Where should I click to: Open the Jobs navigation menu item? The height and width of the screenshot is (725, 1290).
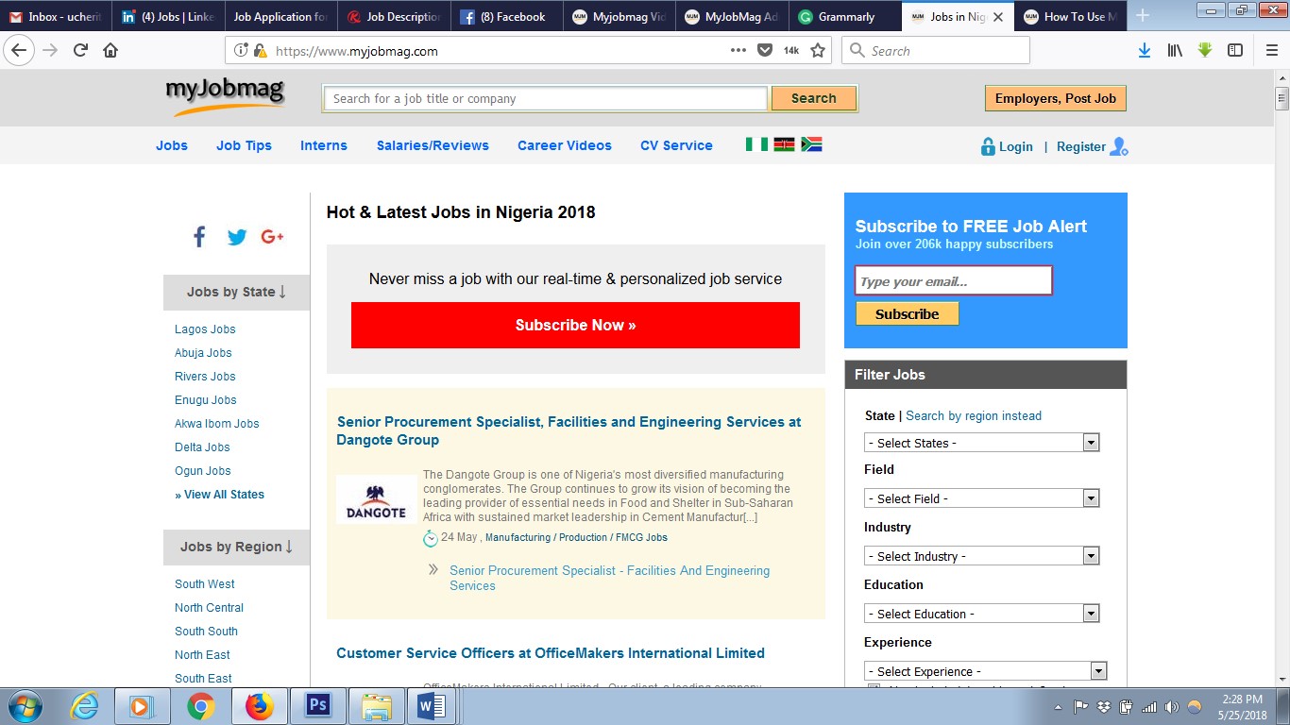point(172,145)
